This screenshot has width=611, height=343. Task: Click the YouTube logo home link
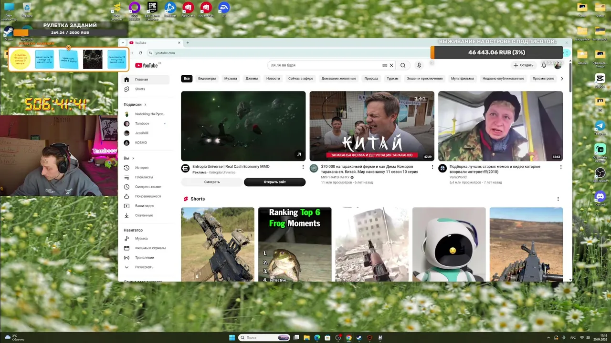click(147, 65)
